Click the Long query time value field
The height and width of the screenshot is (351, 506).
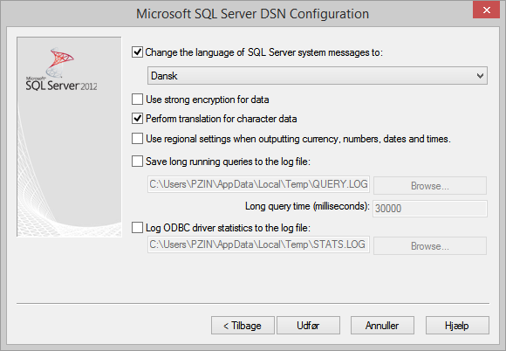[430, 209]
